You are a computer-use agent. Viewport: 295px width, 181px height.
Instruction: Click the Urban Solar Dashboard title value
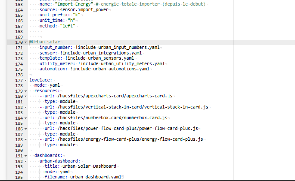point(89,166)
